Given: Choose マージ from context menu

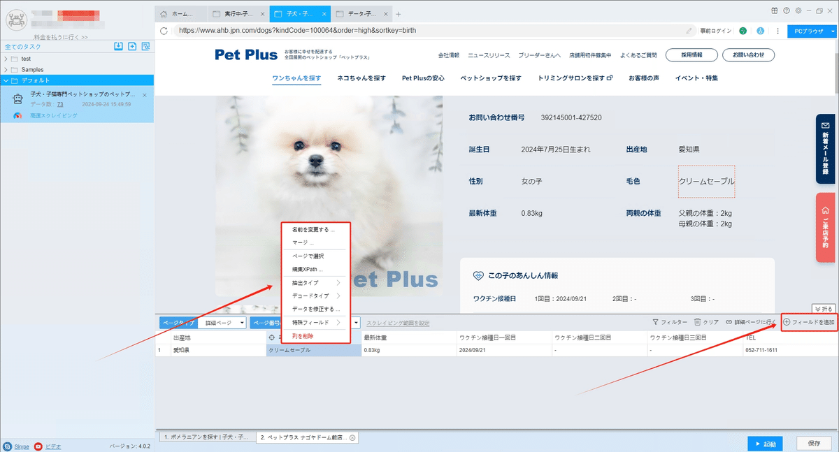Looking at the screenshot, I should click(x=315, y=242).
